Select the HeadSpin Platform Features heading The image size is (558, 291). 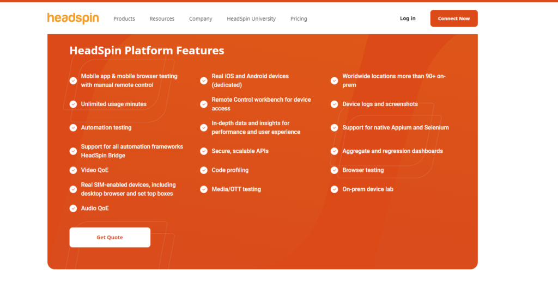click(x=147, y=51)
